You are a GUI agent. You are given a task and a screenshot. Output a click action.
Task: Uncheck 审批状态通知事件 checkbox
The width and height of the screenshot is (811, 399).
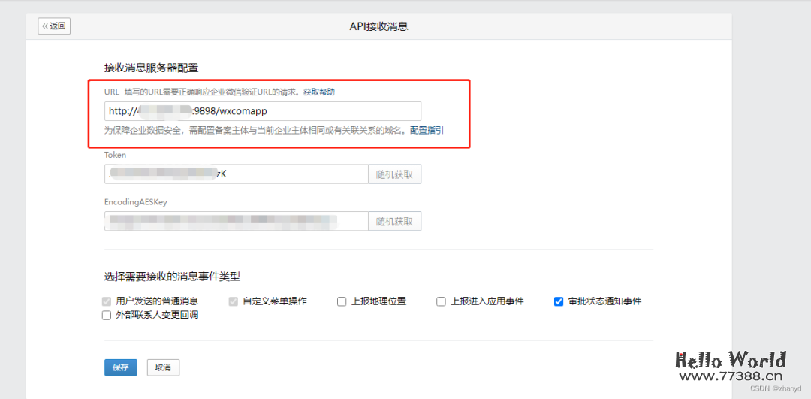click(x=559, y=301)
